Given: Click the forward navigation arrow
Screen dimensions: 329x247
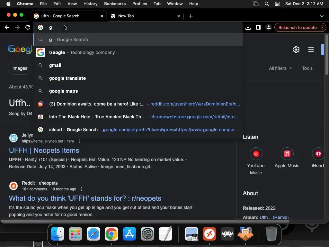Looking at the screenshot, I should tap(17, 28).
